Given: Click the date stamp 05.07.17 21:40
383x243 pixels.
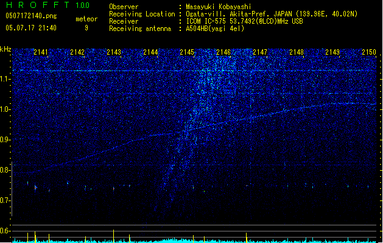Looking at the screenshot, I should (31, 28).
